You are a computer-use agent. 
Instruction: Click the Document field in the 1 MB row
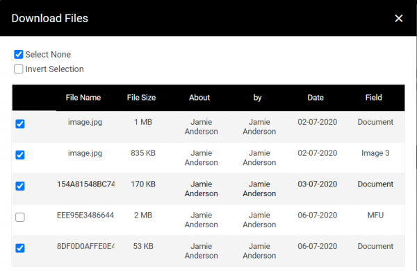[x=375, y=122]
